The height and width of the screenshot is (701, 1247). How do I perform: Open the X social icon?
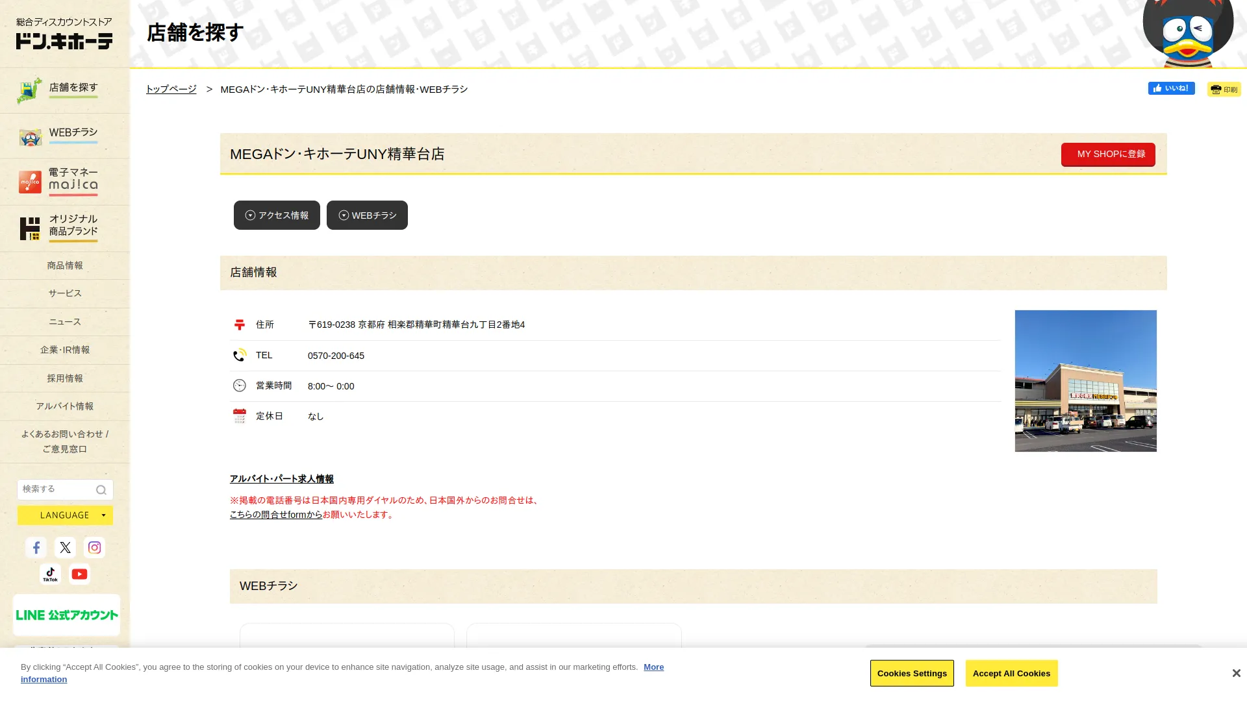(65, 548)
